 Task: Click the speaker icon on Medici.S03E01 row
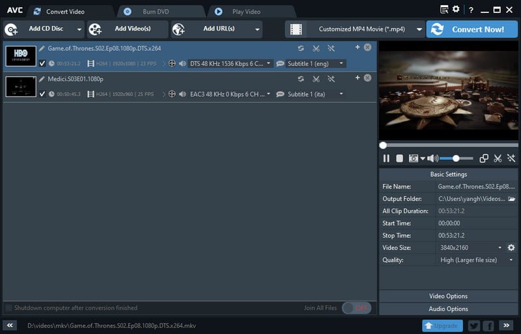tap(182, 94)
